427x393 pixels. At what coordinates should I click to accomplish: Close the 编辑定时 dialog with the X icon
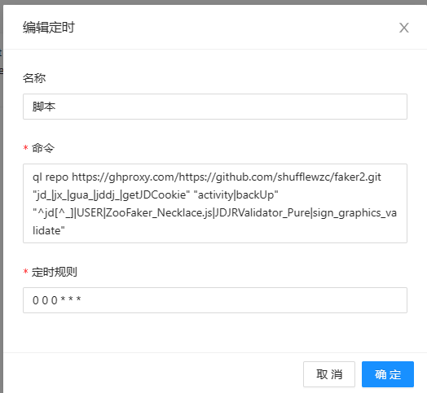(404, 28)
